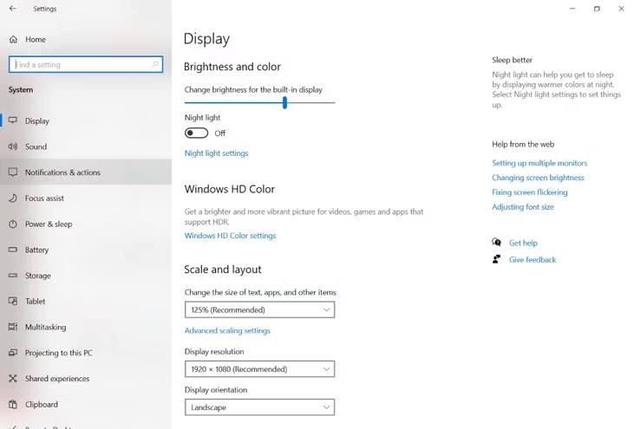Click the Notifications & actions icon

pos(13,172)
